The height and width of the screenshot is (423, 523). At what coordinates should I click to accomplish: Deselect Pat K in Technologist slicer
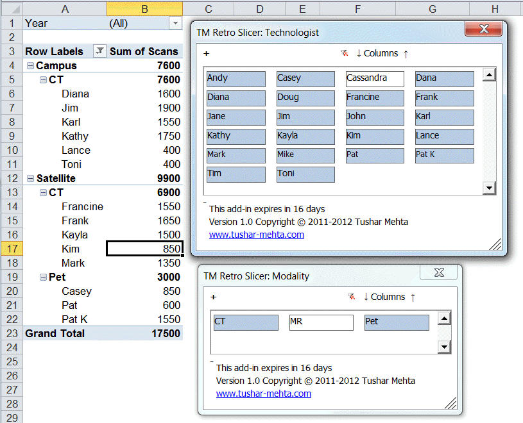444,156
